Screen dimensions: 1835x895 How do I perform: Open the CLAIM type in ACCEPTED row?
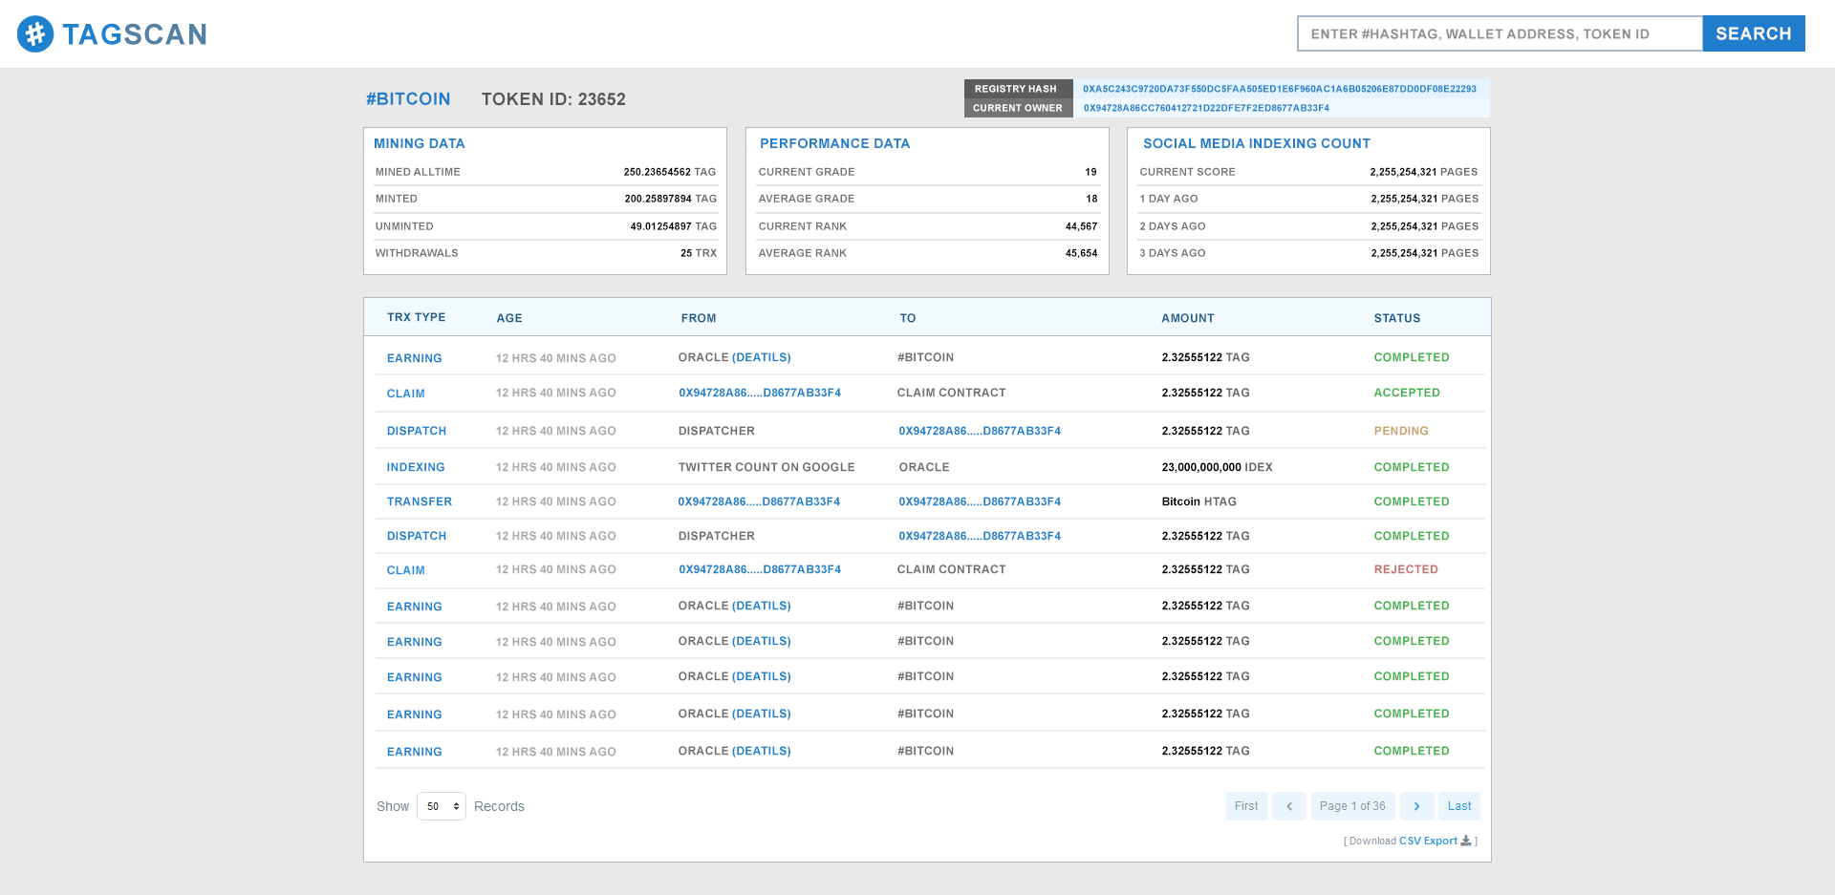(x=406, y=394)
